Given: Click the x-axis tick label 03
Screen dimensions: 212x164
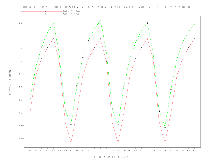Looking at the screenshot, I should click(36, 151).
